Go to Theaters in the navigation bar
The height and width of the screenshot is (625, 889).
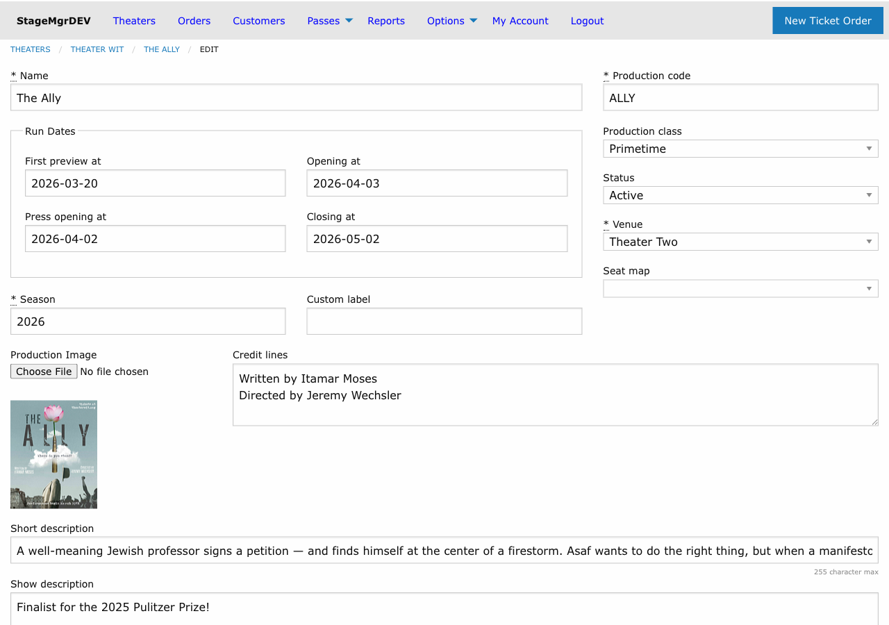click(x=134, y=21)
